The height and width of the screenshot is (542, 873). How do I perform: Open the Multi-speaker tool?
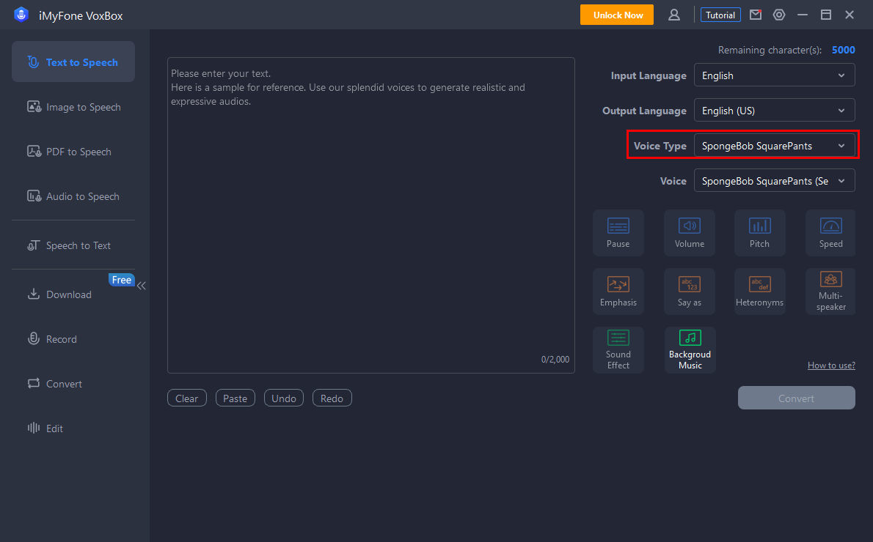830,292
